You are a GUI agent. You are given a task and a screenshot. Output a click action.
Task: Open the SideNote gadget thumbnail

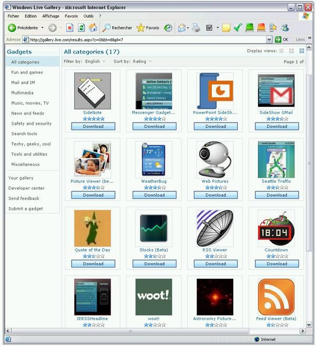pos(93,91)
